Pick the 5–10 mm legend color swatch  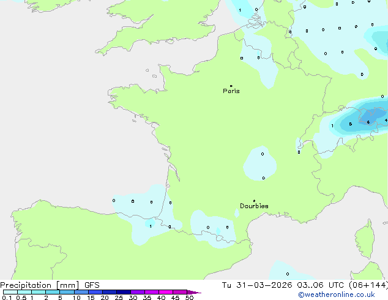click(x=67, y=293)
